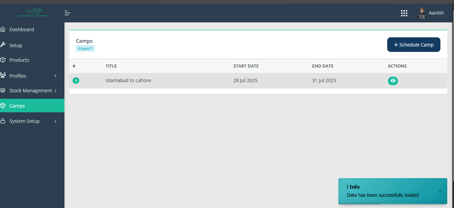This screenshot has width=454, height=208.
Task: Expand the Profiles submenu chevron
Action: [x=56, y=76]
